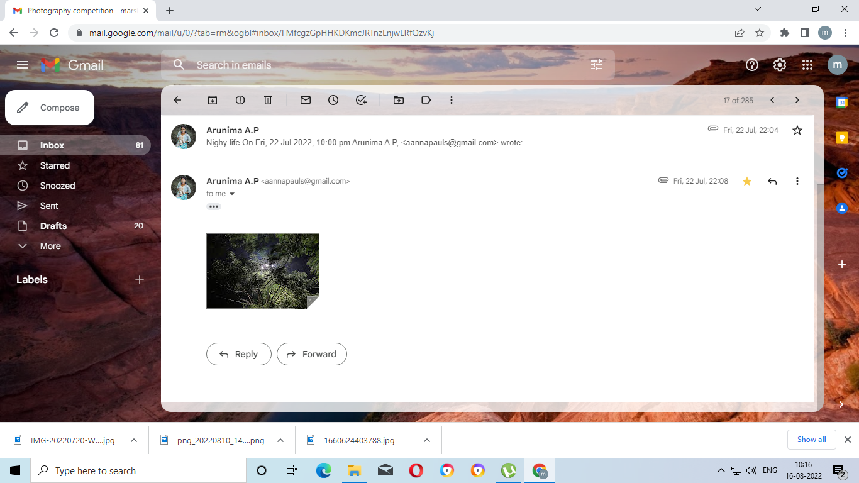Screen dimensions: 859x483
Task: Delete the conversation using trash icon
Action: [268, 100]
